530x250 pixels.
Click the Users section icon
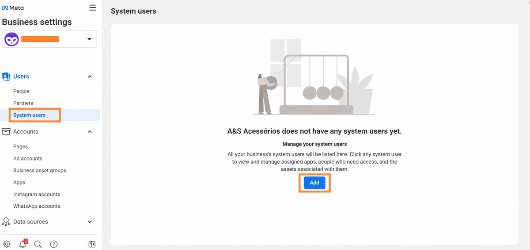point(6,76)
